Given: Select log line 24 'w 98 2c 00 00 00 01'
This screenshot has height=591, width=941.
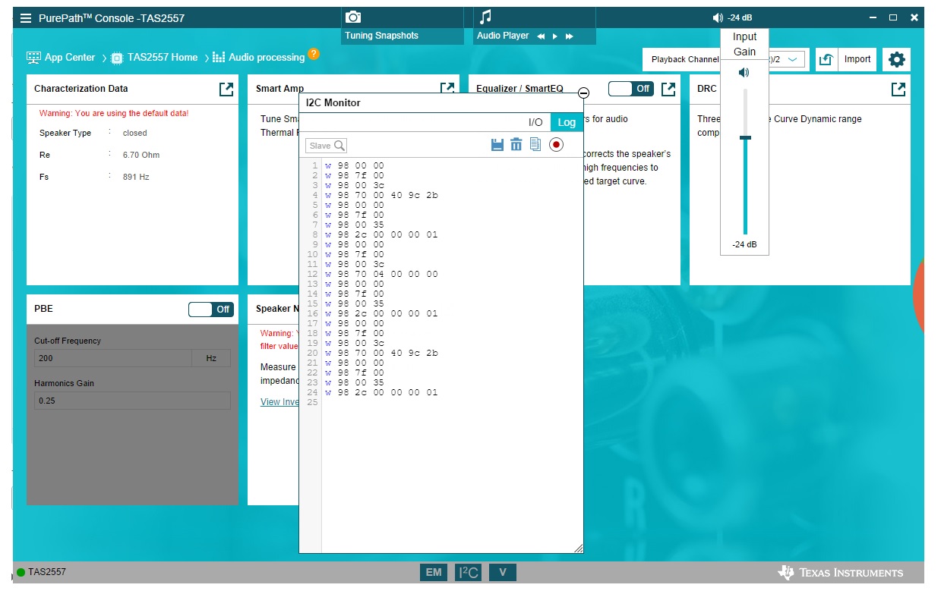Looking at the screenshot, I should (x=381, y=392).
